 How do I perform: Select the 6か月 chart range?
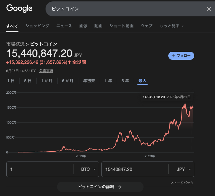click(x=67, y=81)
